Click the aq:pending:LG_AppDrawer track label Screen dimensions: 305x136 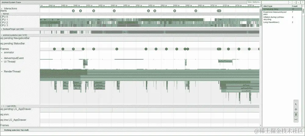16,109
